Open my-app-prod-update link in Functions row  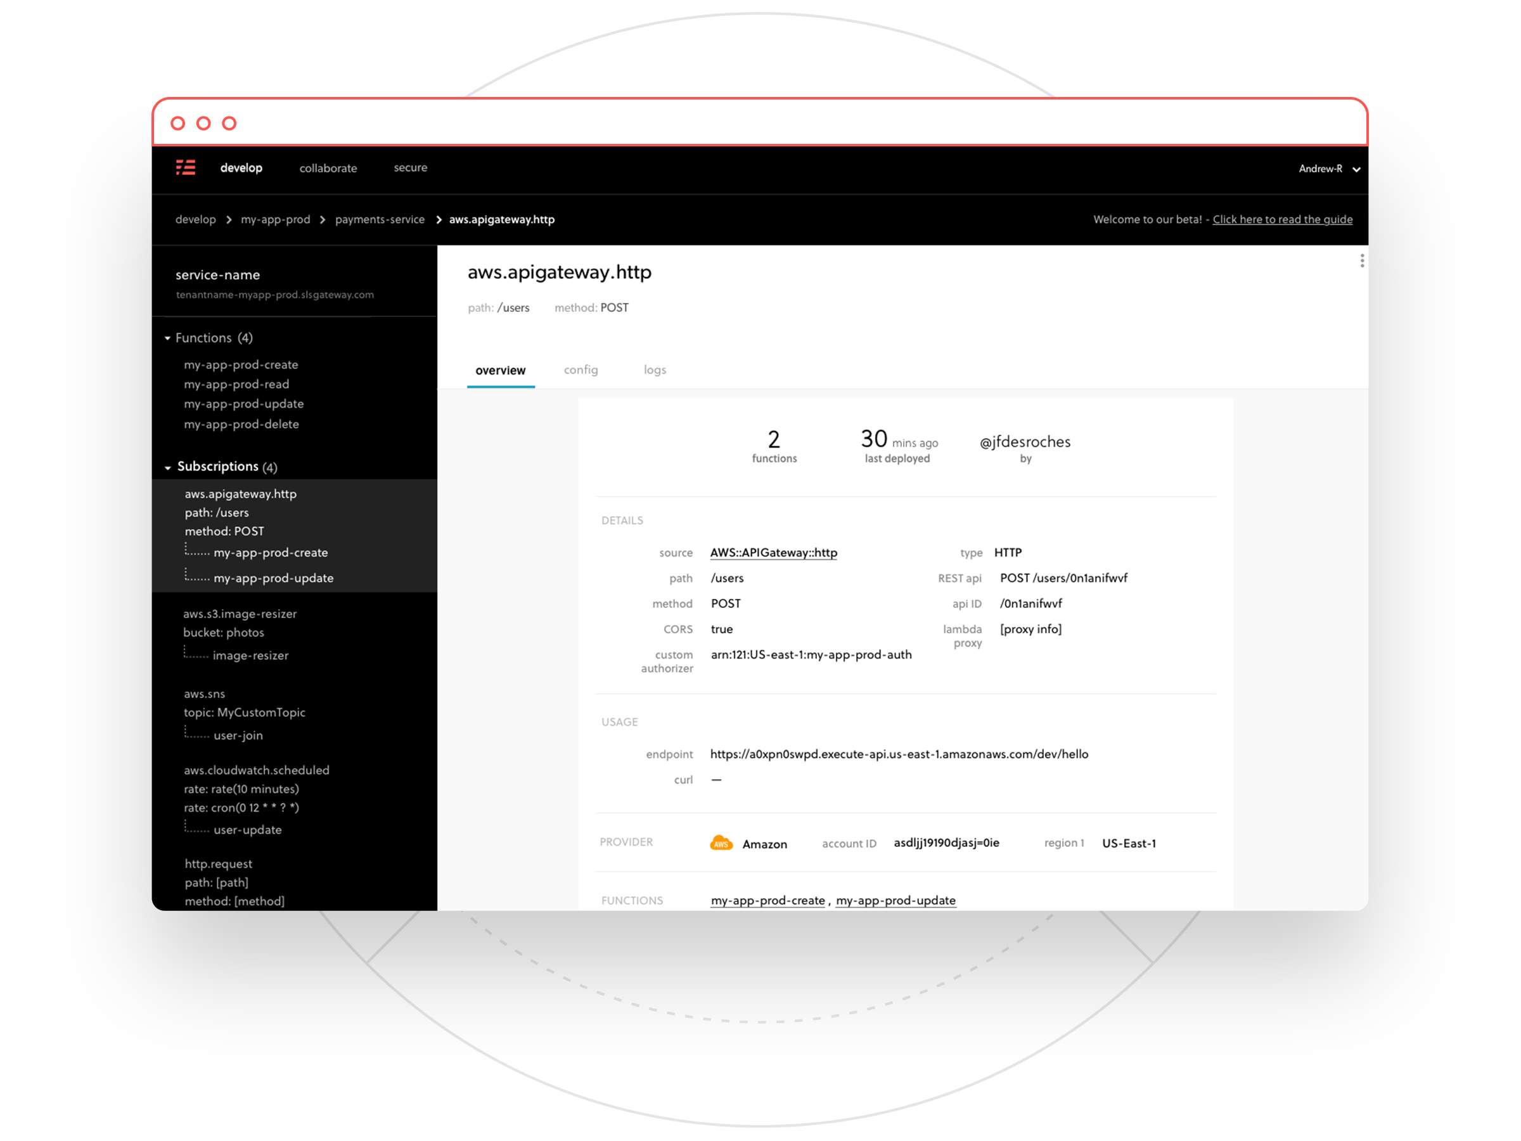pos(895,900)
